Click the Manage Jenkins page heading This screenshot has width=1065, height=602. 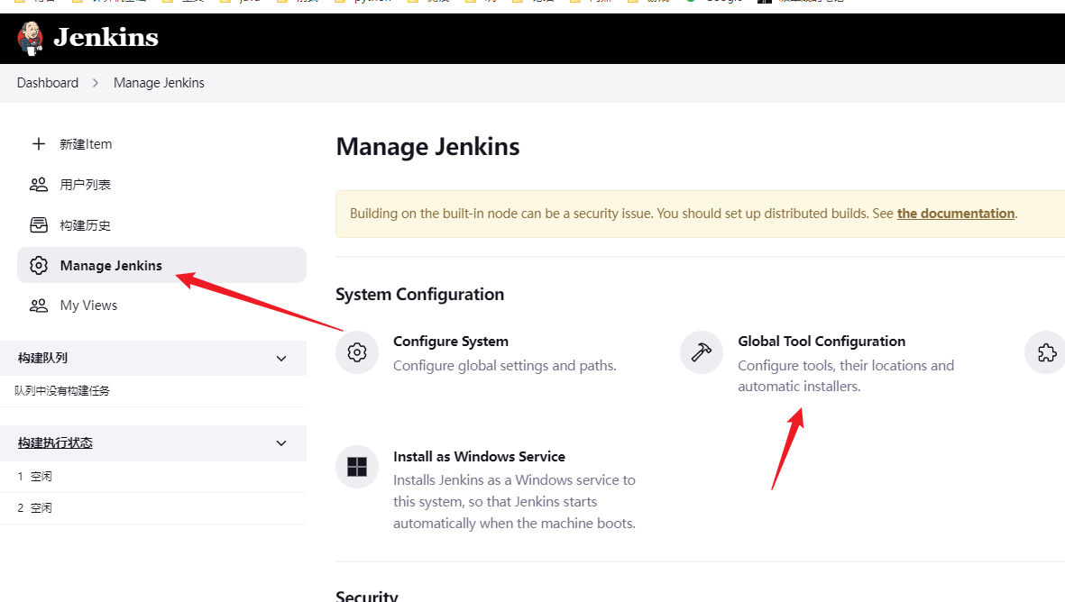(428, 147)
